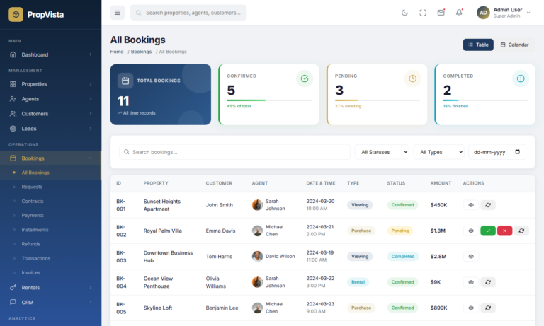Reschedule booking BK-001 refresh icon

coord(488,205)
